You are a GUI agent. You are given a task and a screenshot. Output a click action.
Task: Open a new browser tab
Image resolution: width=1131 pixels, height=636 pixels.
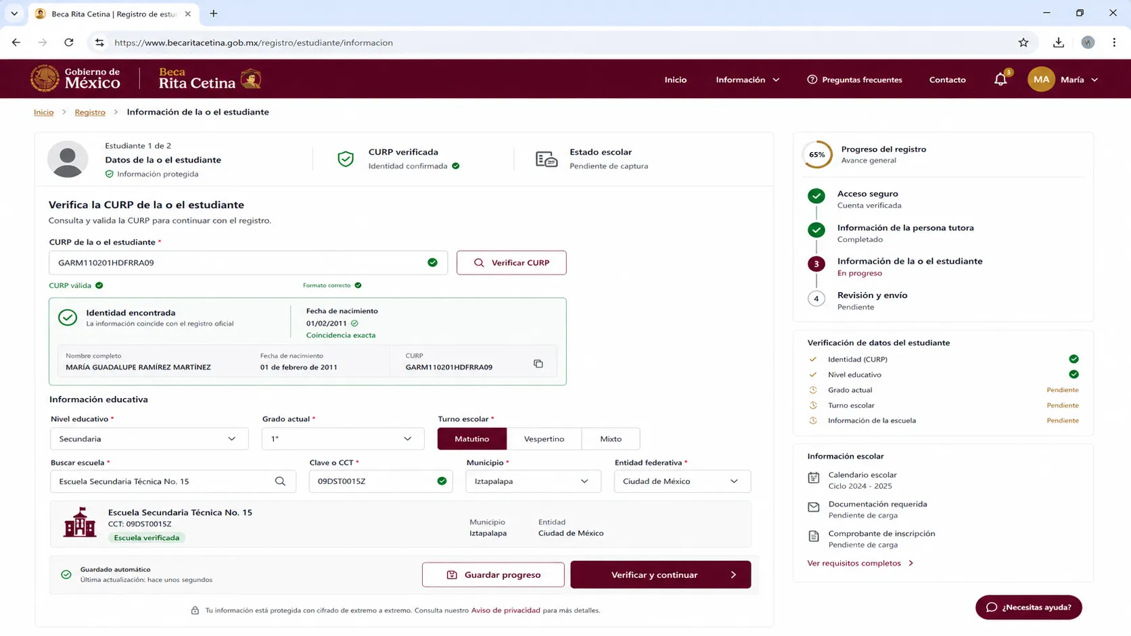[x=214, y=14]
